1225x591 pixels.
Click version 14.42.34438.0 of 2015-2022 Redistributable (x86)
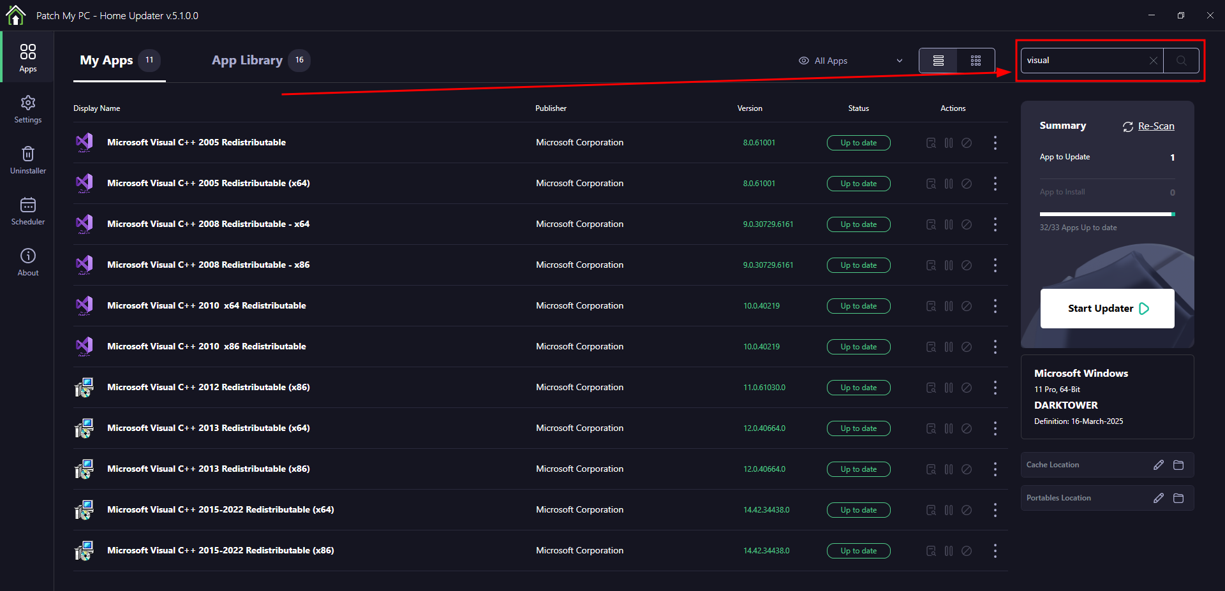click(766, 551)
